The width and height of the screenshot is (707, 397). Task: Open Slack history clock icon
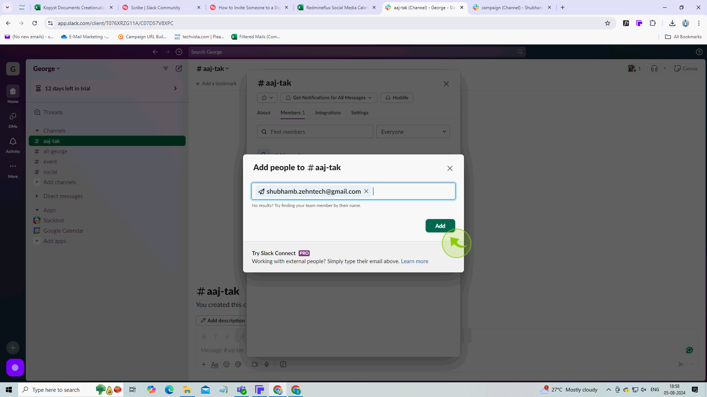(179, 52)
